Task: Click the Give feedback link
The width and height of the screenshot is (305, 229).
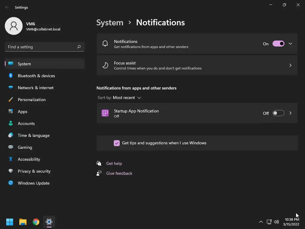Action: [x=119, y=173]
